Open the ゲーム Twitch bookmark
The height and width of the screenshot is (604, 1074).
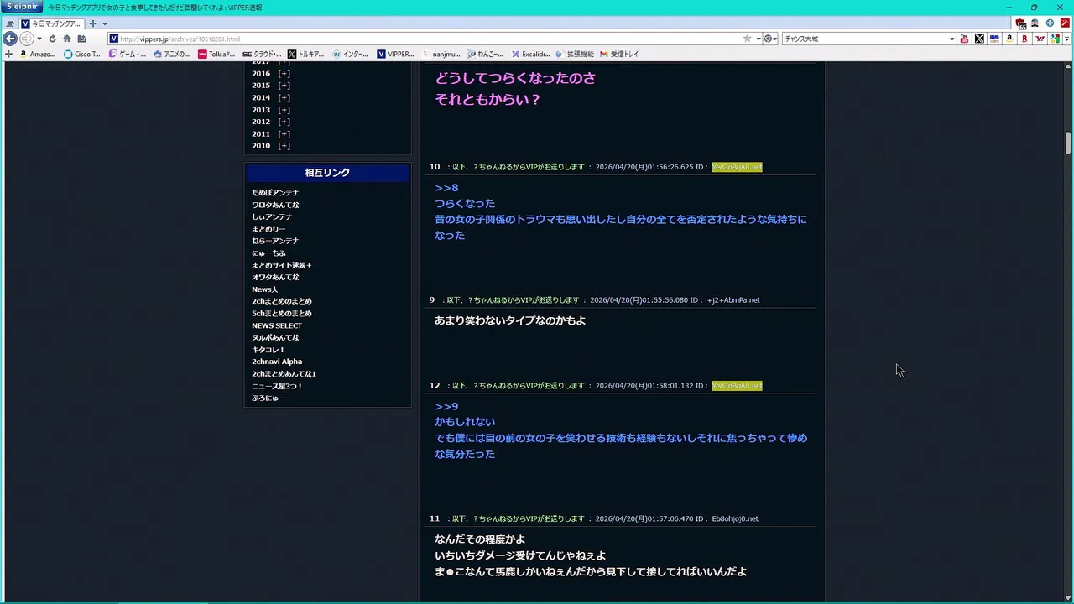[x=128, y=54]
